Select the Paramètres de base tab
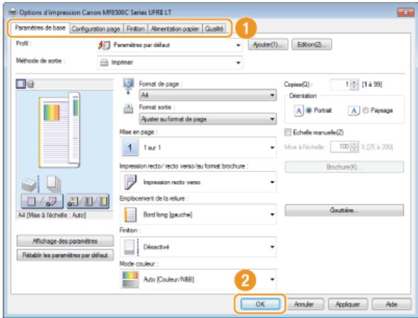 (40, 28)
